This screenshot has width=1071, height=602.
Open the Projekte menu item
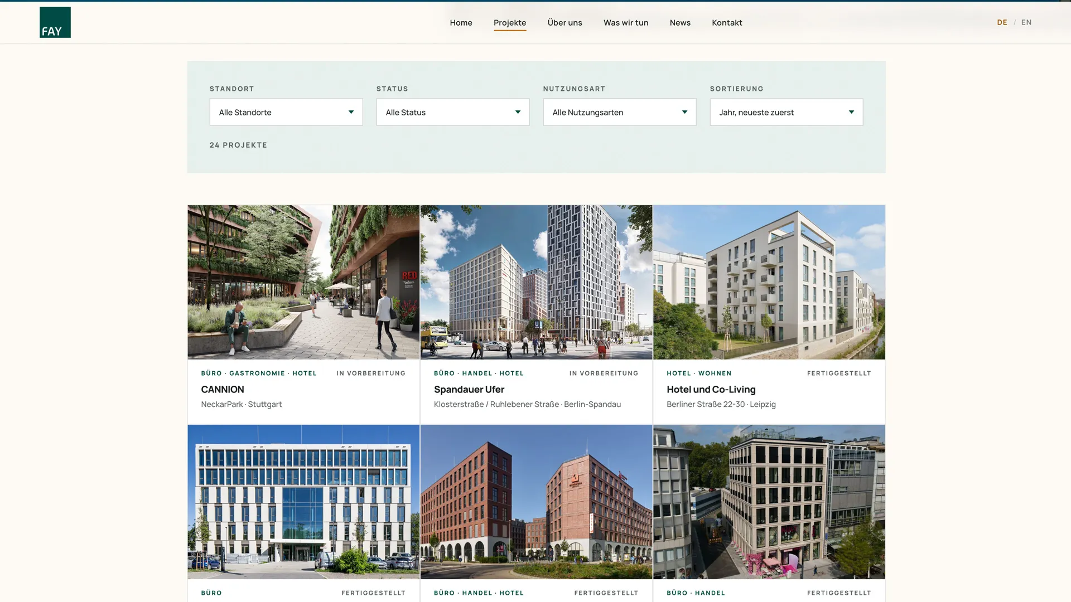coord(510,23)
